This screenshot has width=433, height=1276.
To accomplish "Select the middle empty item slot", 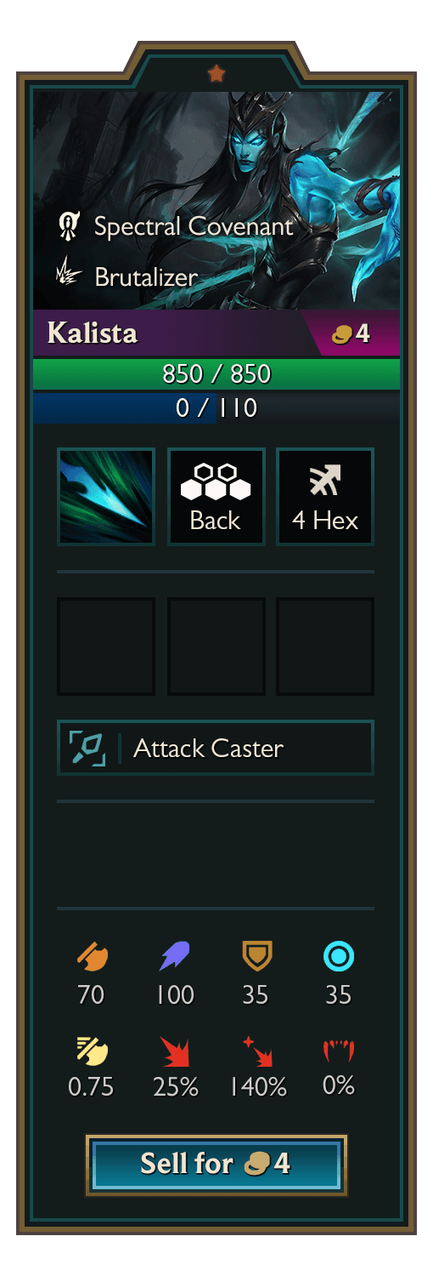I will [x=216, y=647].
